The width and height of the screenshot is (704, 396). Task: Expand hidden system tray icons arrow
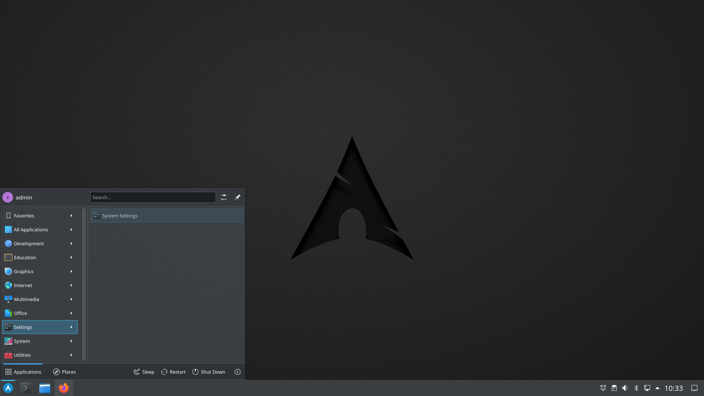(x=657, y=388)
